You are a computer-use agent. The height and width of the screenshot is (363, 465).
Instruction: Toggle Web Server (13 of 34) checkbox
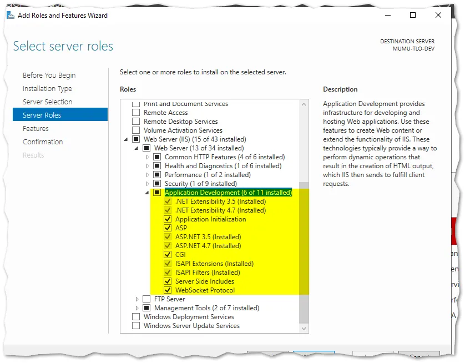pyautogui.click(x=146, y=148)
